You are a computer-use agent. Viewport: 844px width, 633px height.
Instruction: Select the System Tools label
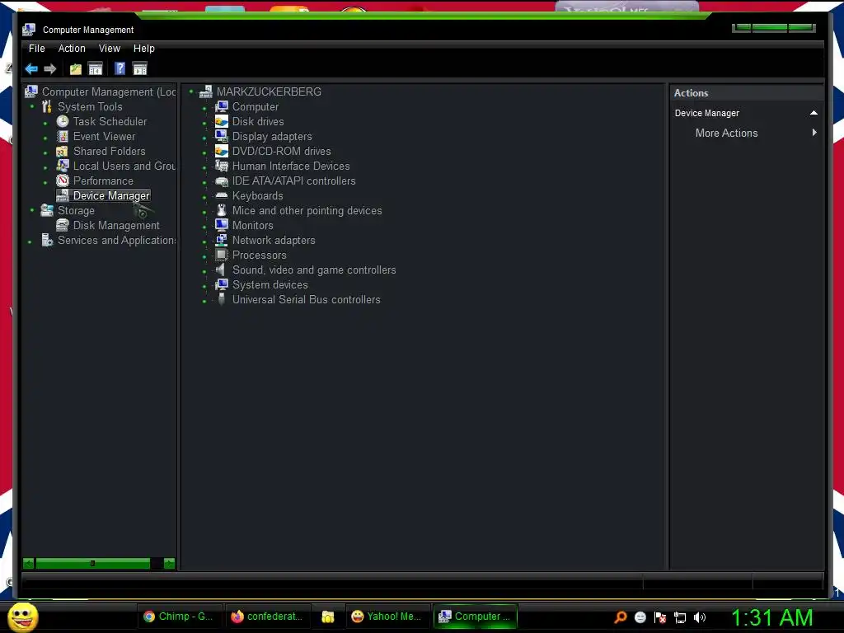click(x=90, y=106)
